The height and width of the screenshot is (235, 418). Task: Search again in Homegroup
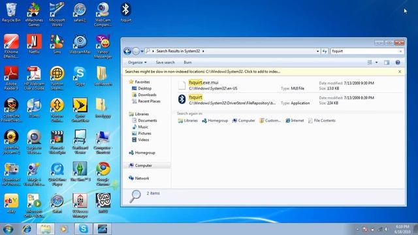pos(215,121)
